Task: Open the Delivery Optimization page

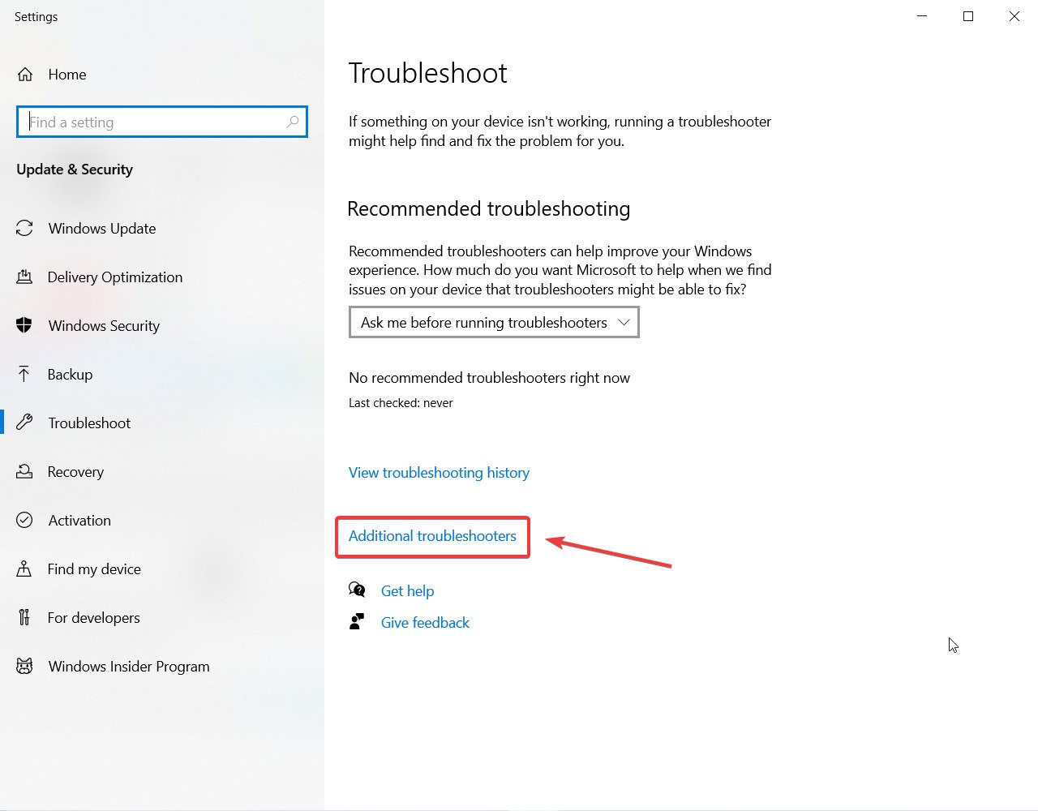Action: (x=115, y=277)
